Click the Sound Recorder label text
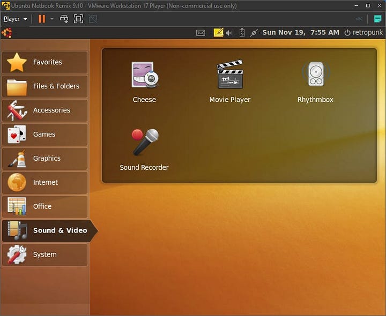Image resolution: width=386 pixels, height=316 pixels. [x=144, y=168]
